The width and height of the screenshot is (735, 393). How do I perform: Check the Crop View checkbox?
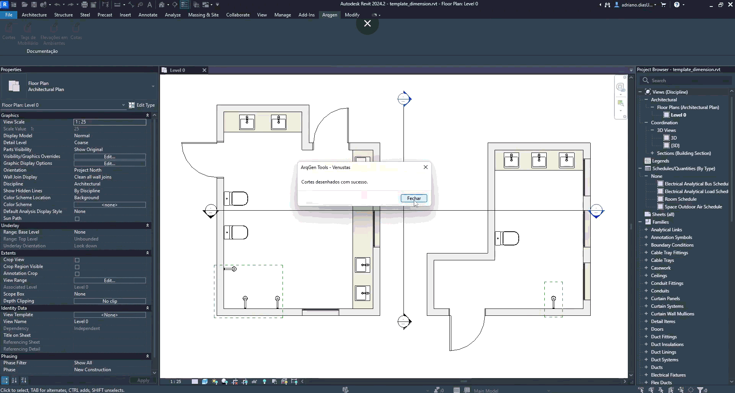pyautogui.click(x=77, y=260)
